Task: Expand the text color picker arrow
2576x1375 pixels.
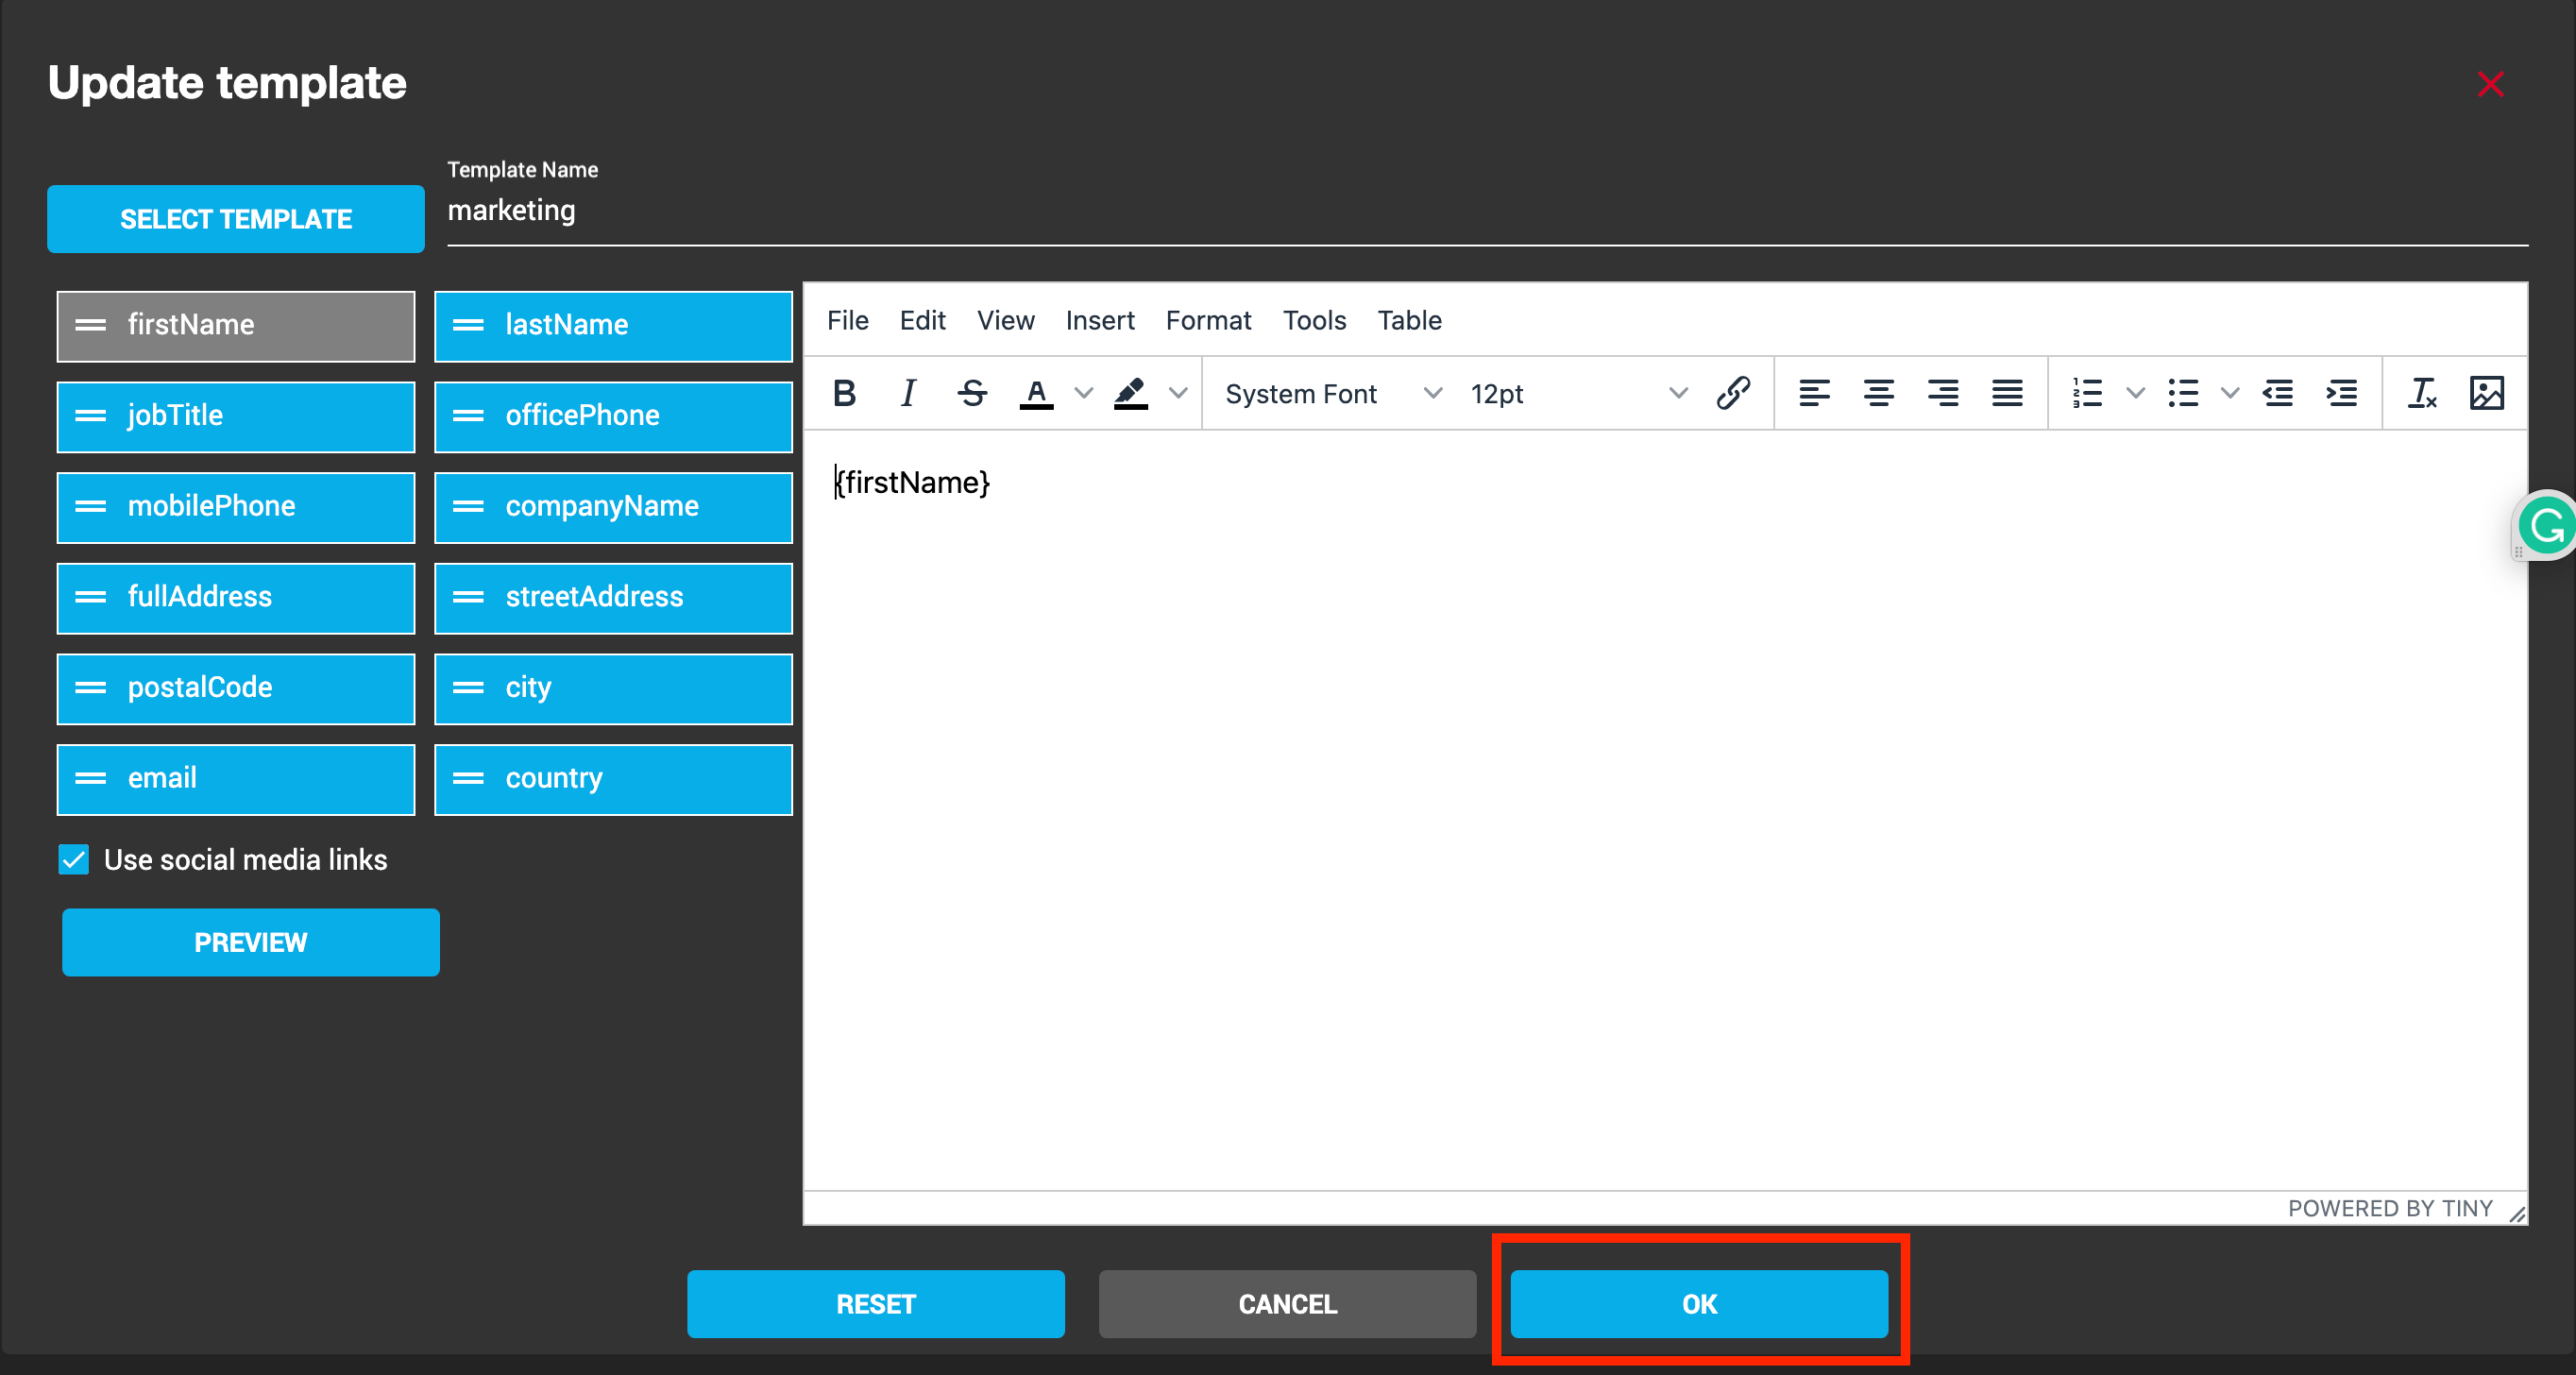Action: (1083, 393)
